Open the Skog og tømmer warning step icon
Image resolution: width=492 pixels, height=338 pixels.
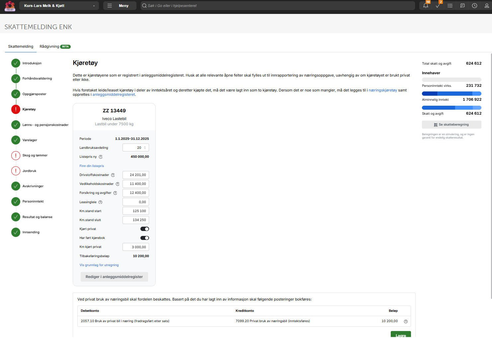pyautogui.click(x=16, y=155)
